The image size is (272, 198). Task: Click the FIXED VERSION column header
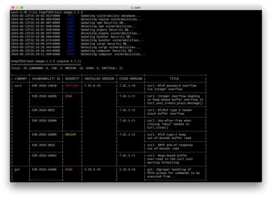(x=131, y=79)
